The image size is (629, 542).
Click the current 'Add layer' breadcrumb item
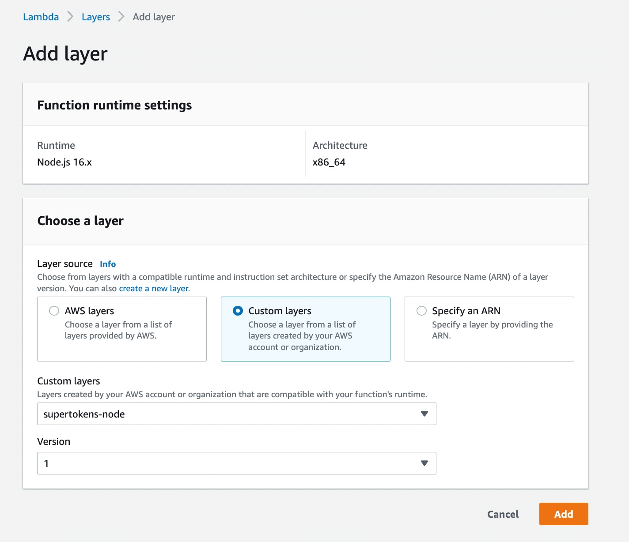pyautogui.click(x=154, y=17)
